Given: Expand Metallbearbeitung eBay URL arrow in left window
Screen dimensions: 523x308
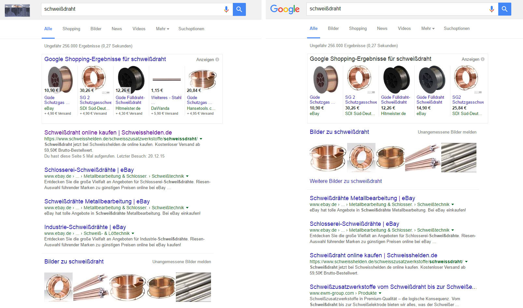Looking at the screenshot, I should pos(187,208).
